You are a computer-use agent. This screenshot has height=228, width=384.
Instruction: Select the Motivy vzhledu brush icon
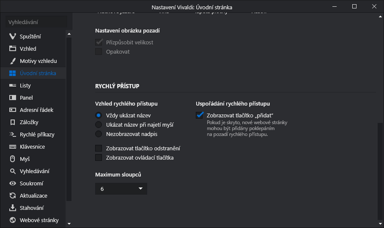[12, 61]
